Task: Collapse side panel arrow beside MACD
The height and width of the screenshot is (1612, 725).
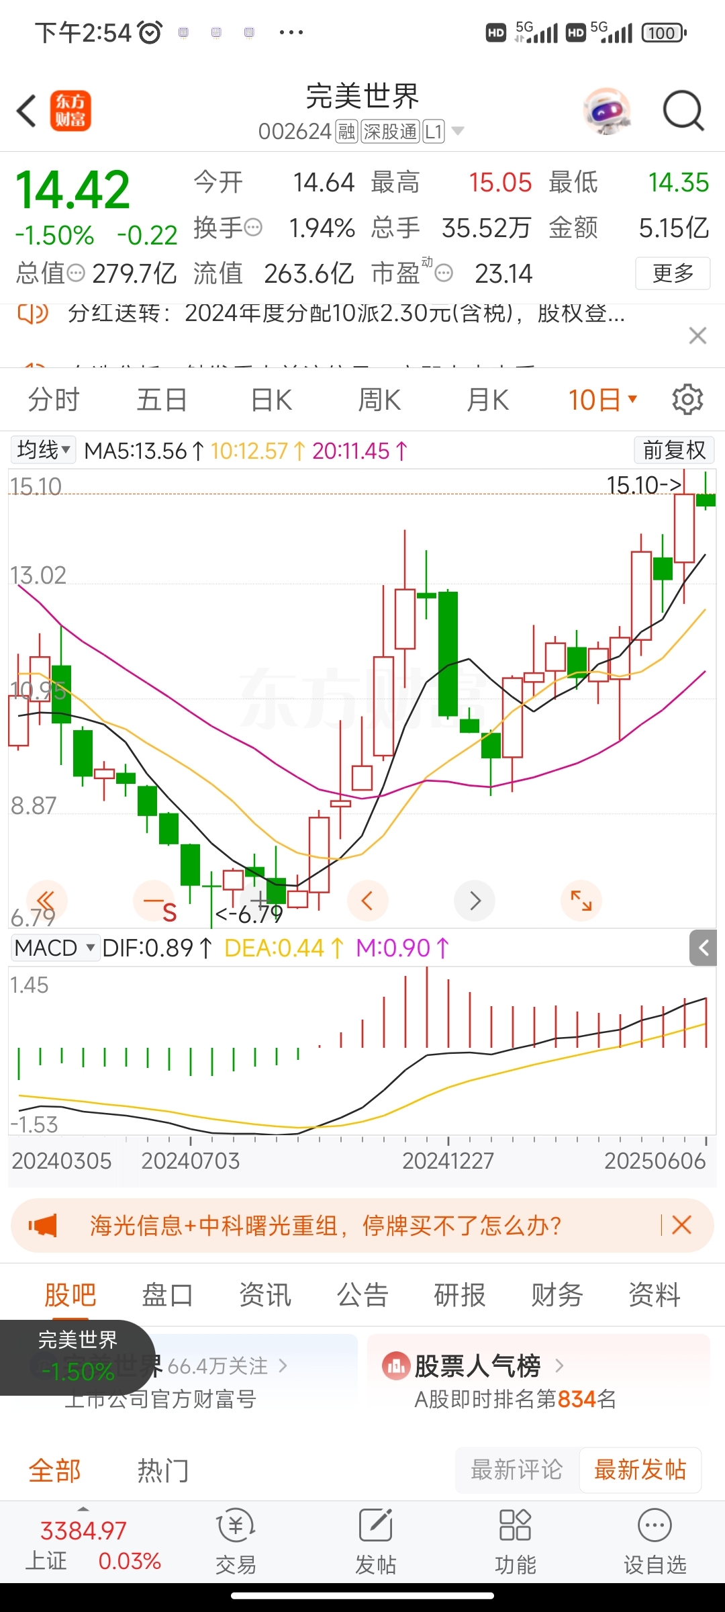Action: point(704,948)
